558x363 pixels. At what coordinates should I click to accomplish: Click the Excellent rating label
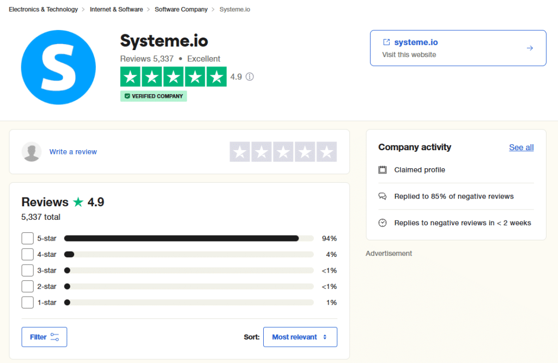(x=204, y=59)
